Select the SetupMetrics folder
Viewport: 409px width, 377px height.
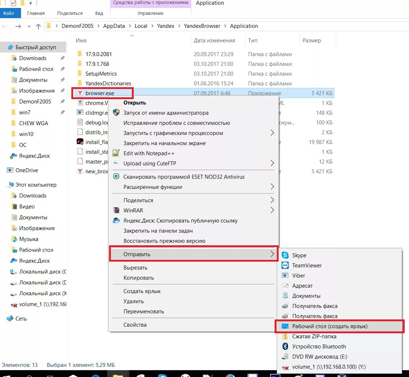[101, 74]
